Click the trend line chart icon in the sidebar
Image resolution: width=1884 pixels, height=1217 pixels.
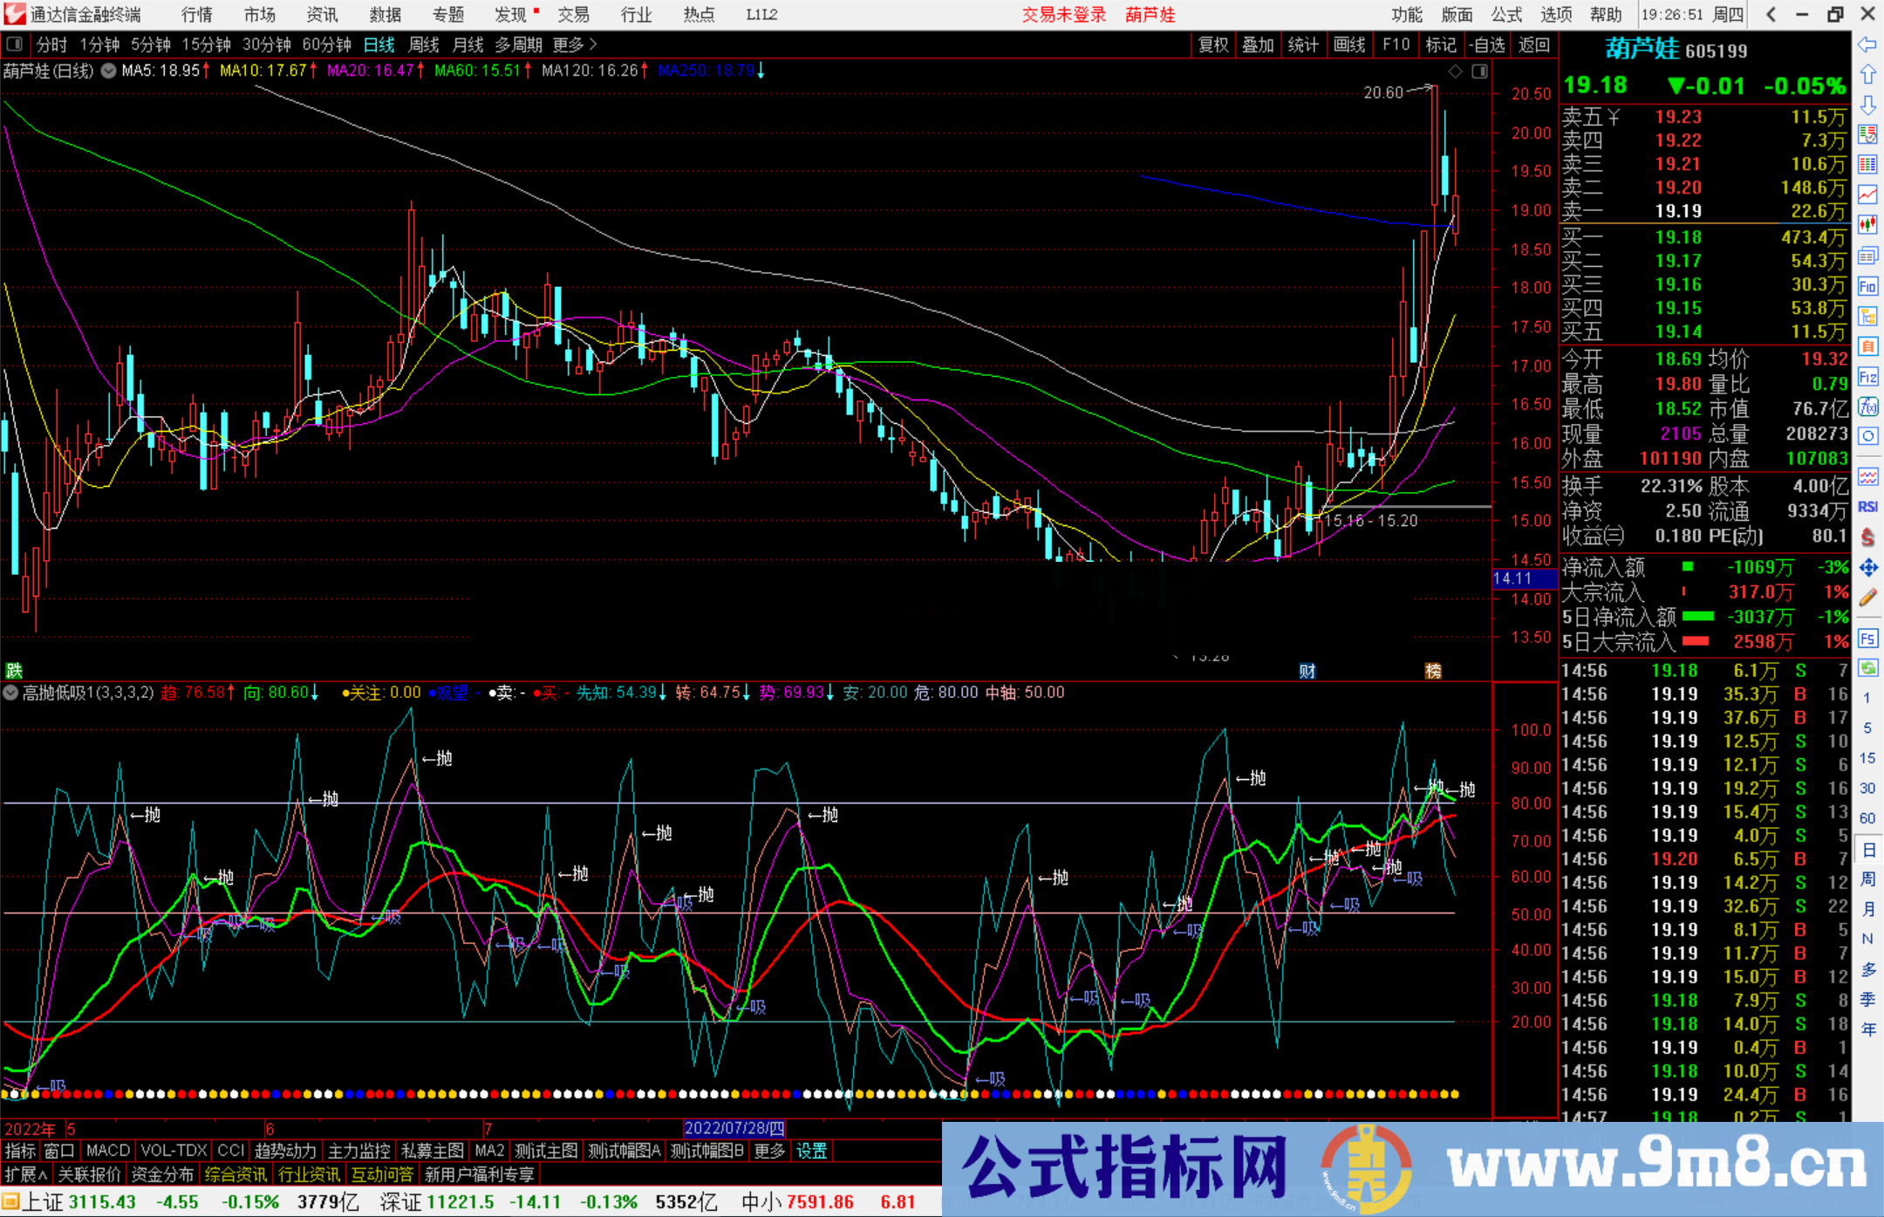1868,195
